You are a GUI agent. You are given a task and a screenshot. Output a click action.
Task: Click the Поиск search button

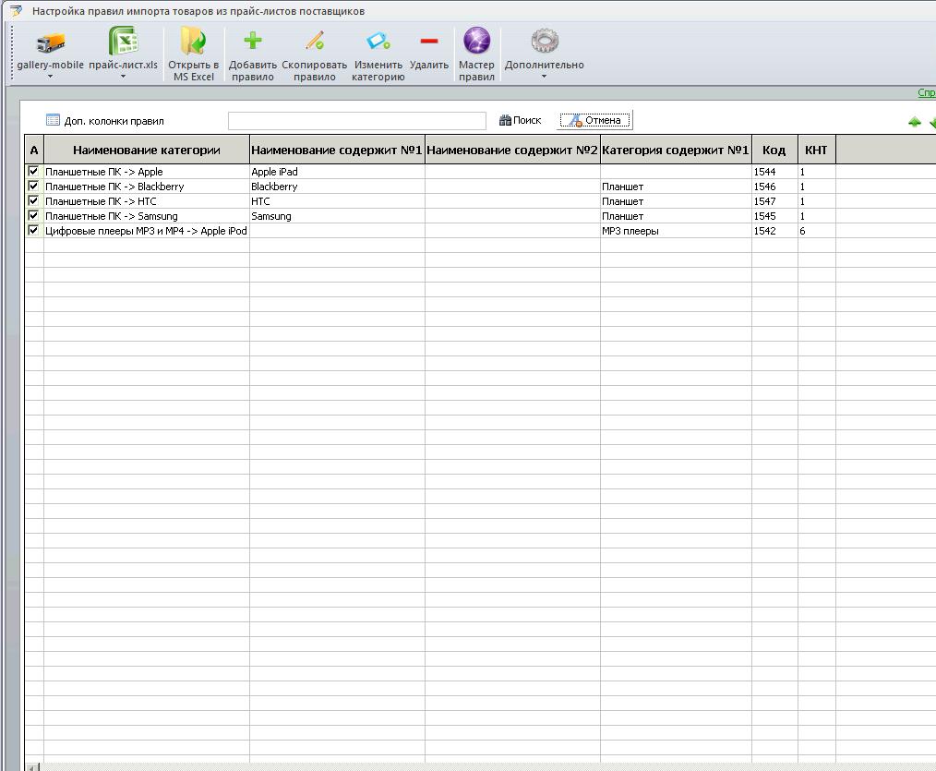520,121
